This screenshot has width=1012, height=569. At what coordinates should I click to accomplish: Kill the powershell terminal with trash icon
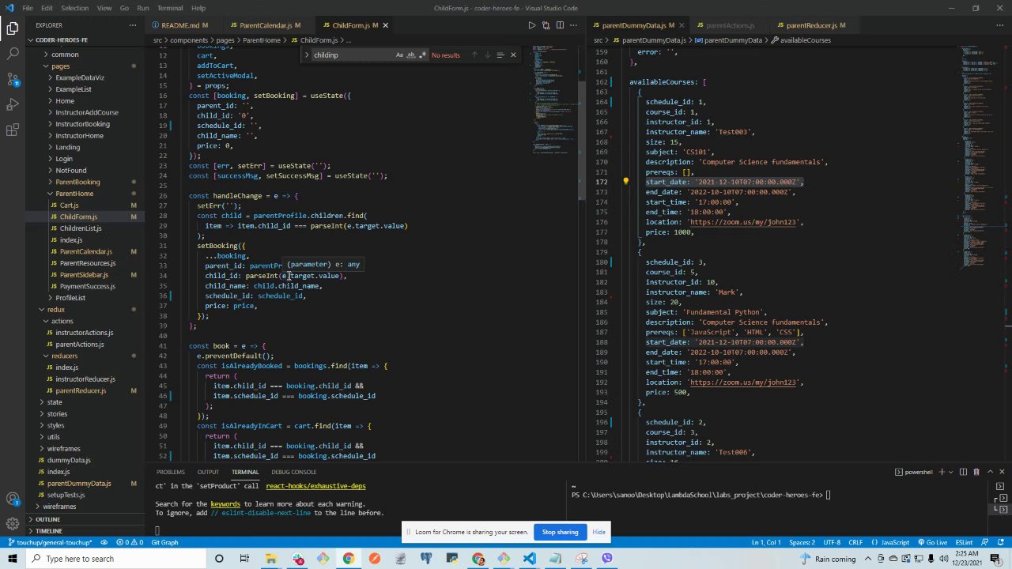pyautogui.click(x=976, y=472)
